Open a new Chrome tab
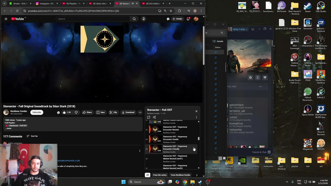The width and height of the screenshot is (331, 186). 170,4
